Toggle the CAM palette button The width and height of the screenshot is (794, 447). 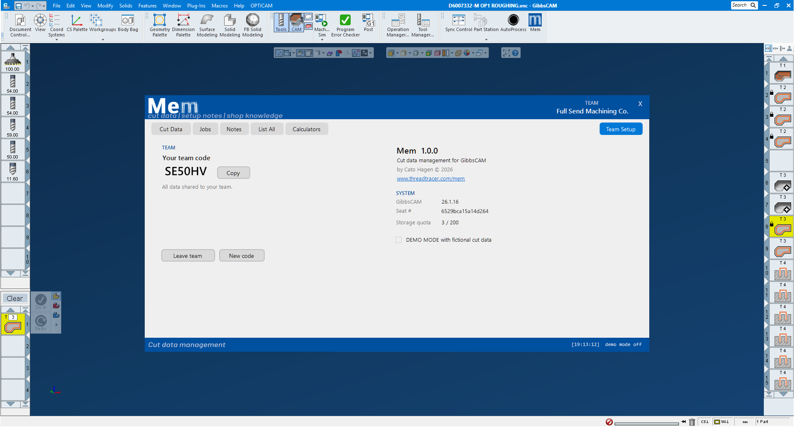click(x=297, y=23)
